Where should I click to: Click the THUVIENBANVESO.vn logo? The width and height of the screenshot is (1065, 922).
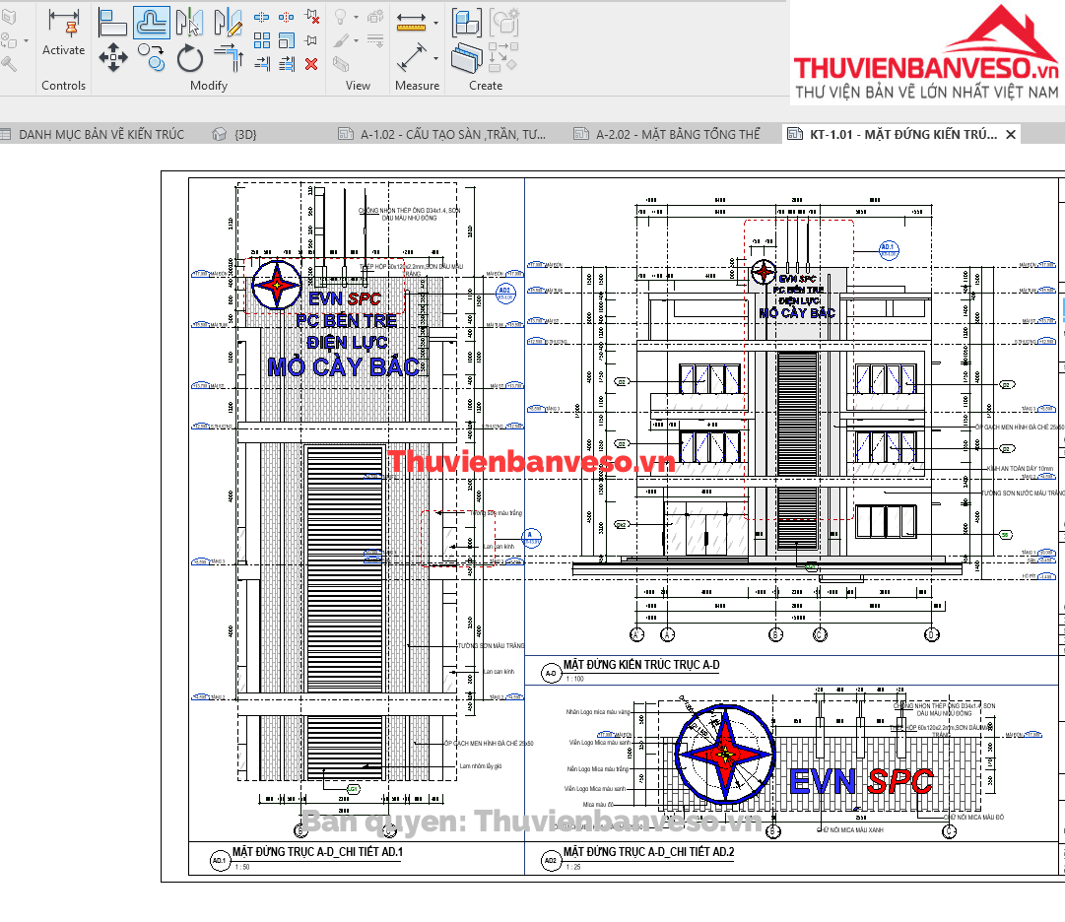(926, 54)
